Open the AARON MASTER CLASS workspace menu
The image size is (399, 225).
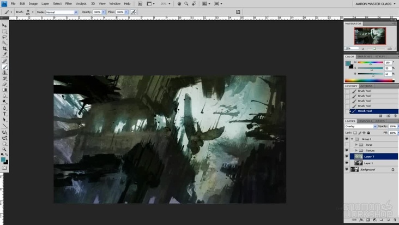[376, 4]
